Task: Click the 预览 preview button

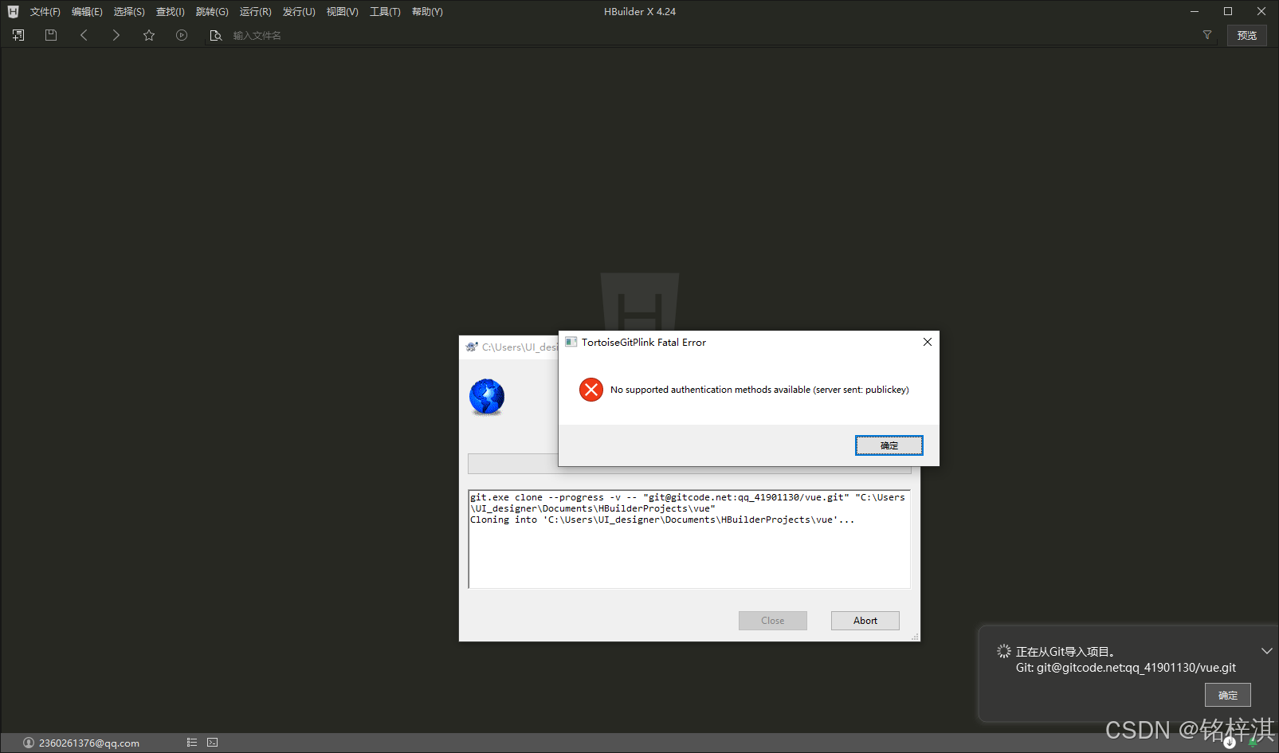Action: point(1247,35)
